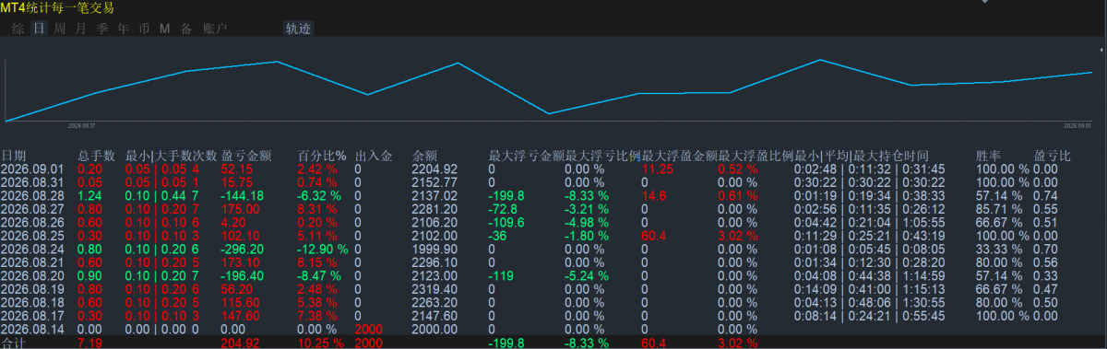1107x349 pixels.
Task: Select the 2026.08.27 date row
Action: point(33,209)
